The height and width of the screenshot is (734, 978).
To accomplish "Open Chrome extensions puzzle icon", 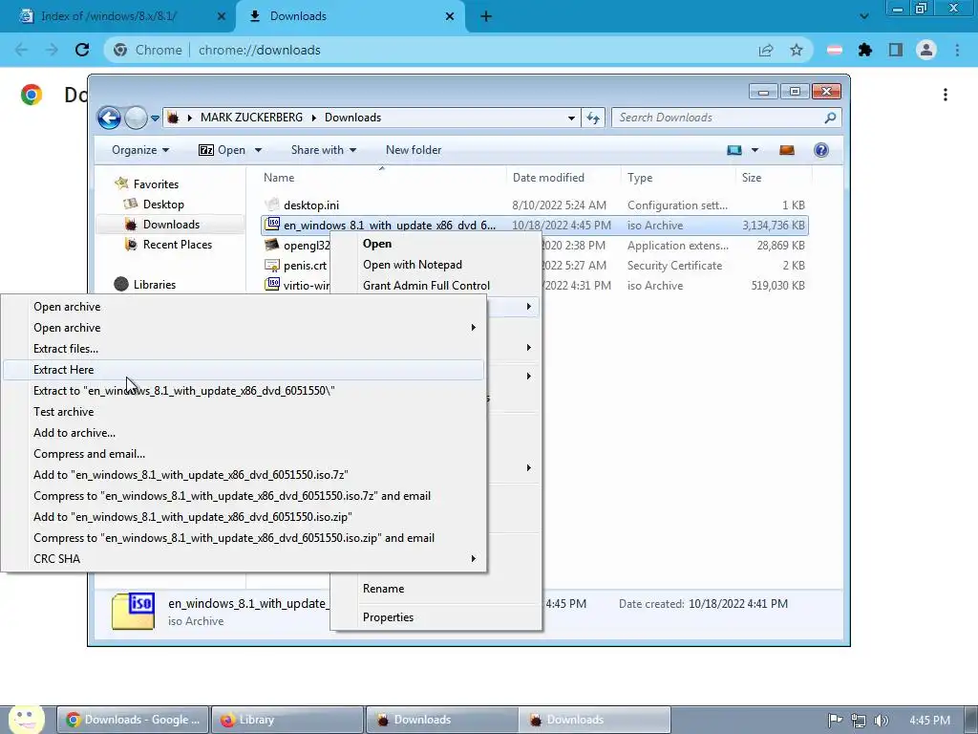I will [x=865, y=50].
